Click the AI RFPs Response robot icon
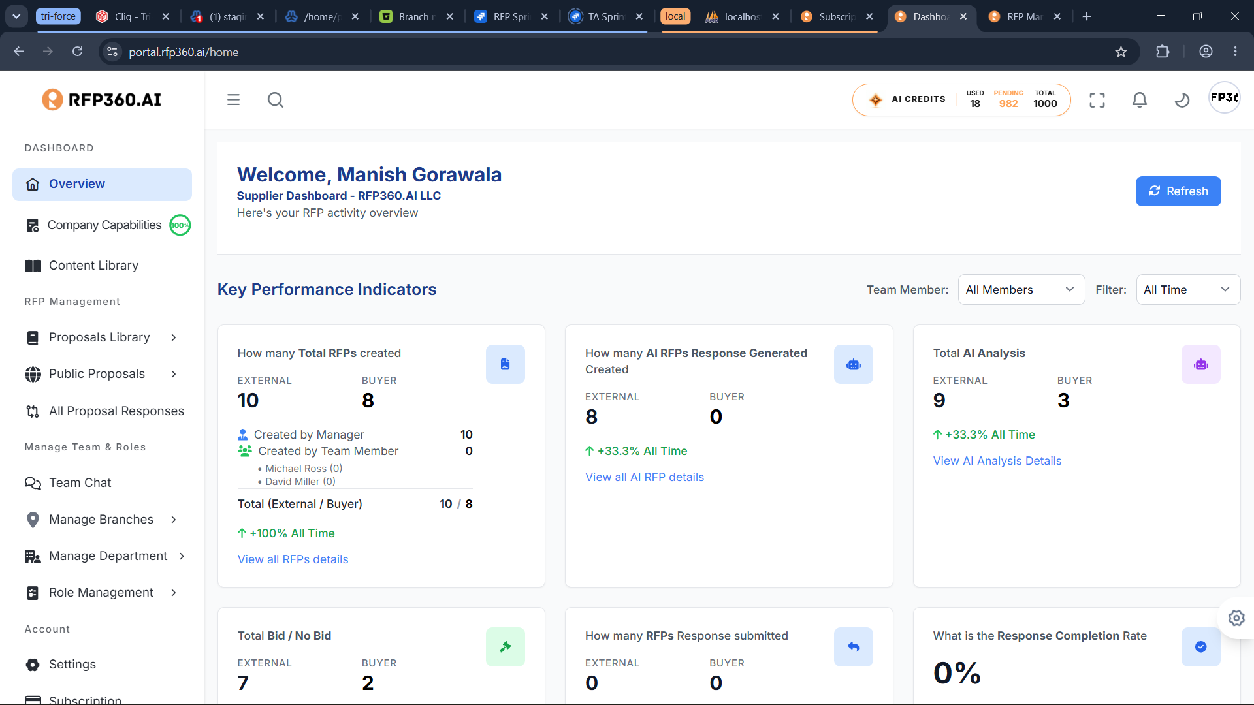This screenshot has width=1254, height=705. coord(854,364)
